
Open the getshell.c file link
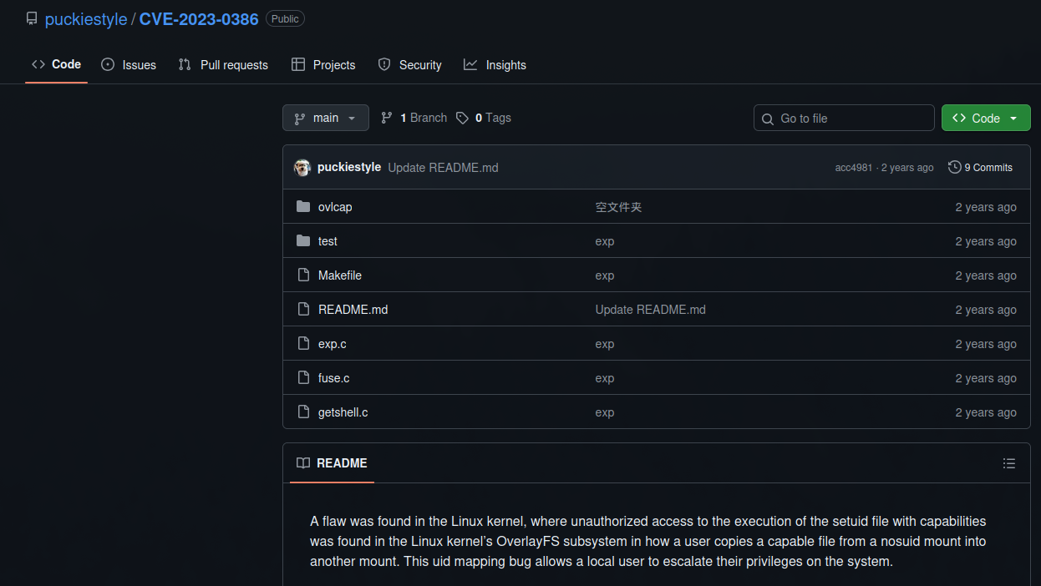(x=343, y=412)
